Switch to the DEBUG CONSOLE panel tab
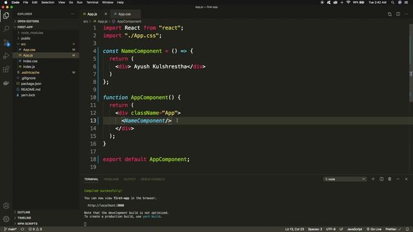 click(152, 179)
